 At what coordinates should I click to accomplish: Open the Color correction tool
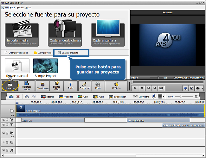coord(83,97)
